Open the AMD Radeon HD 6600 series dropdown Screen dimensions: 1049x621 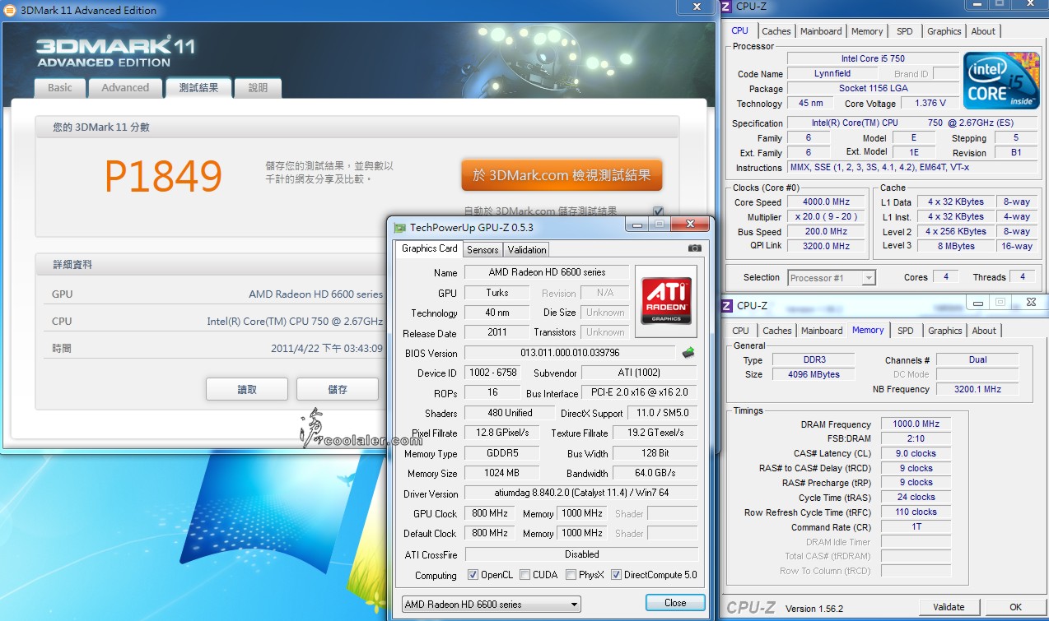tap(492, 604)
